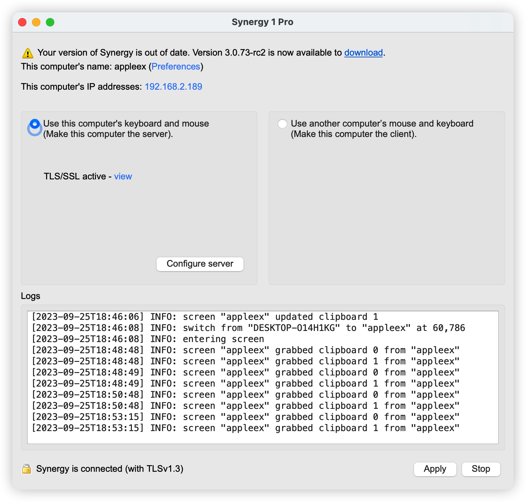Click log line 18:50:48 grabbed clipboard 0

tap(246, 395)
